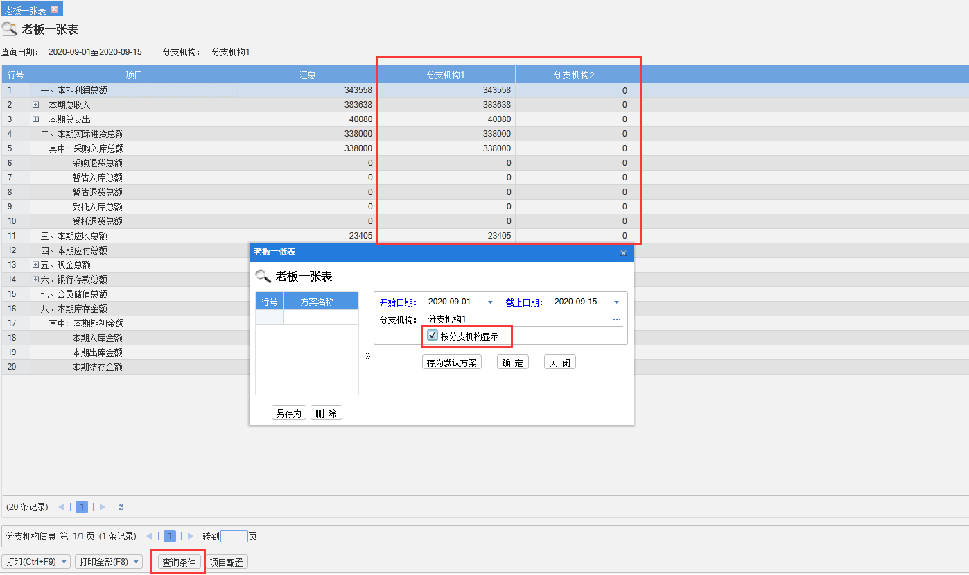Go to previous page in the 20 条记录 pager
The height and width of the screenshot is (575, 969).
pos(61,507)
